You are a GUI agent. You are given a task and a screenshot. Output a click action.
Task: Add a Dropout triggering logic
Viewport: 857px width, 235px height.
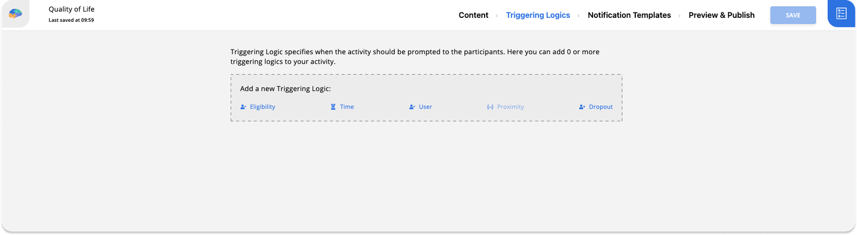click(600, 107)
